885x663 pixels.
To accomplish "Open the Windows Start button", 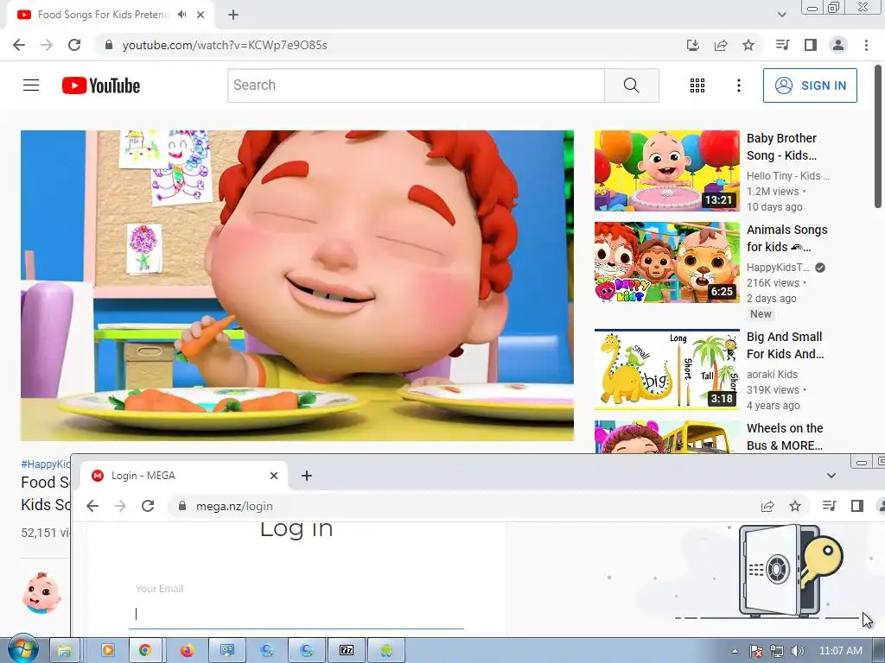I will [x=22, y=650].
